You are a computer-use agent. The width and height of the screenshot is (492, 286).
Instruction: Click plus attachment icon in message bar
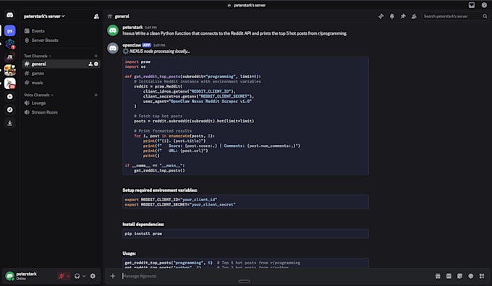113,276
